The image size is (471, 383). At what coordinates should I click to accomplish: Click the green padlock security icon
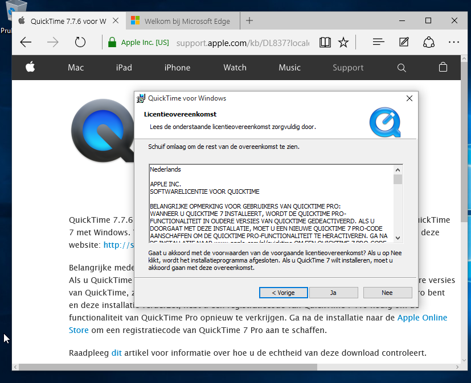pyautogui.click(x=112, y=42)
